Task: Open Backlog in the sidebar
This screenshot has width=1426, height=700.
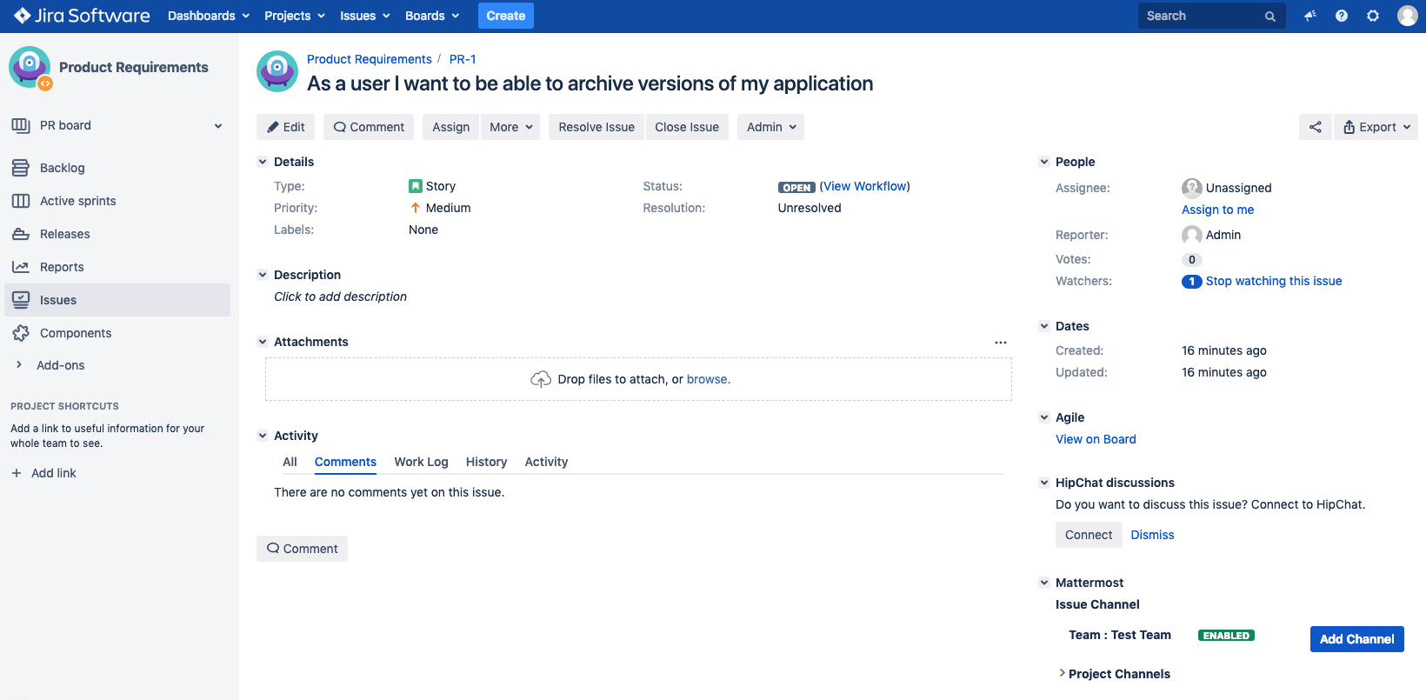Action: (62, 168)
